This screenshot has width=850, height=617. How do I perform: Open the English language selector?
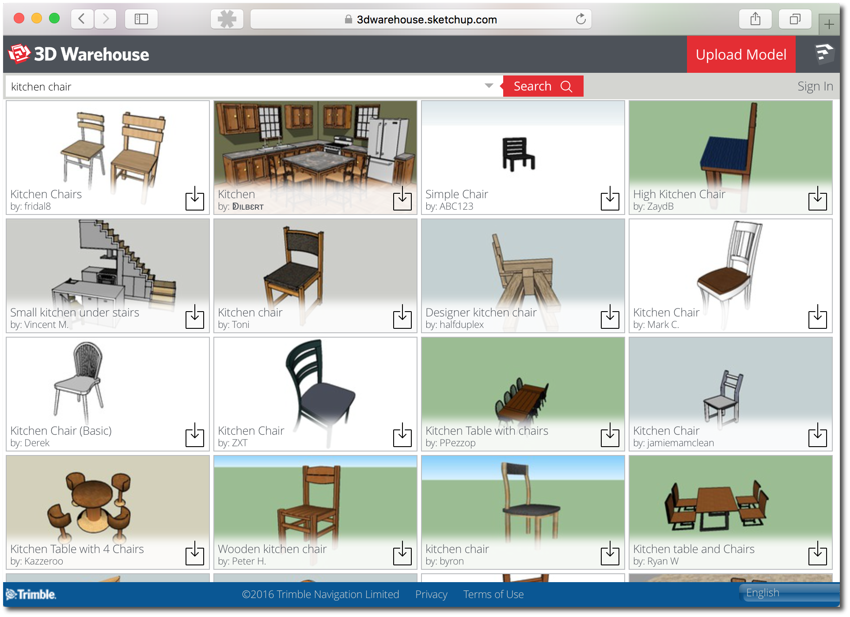point(790,593)
